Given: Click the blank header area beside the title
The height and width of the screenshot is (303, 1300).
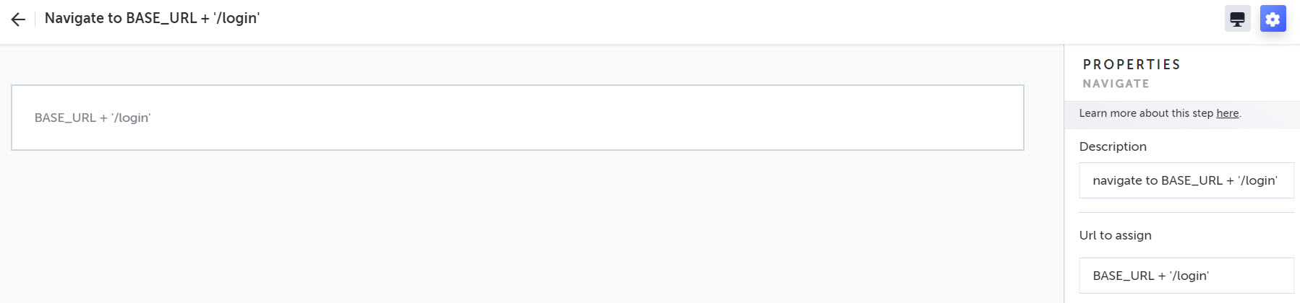Looking at the screenshot, I should pyautogui.click(x=723, y=19).
